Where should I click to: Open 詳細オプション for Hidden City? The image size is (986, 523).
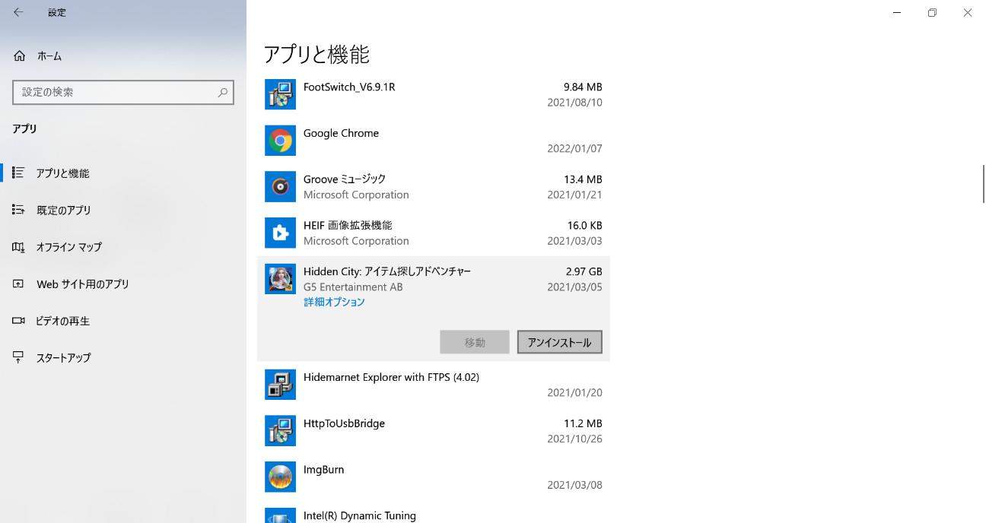tap(334, 302)
